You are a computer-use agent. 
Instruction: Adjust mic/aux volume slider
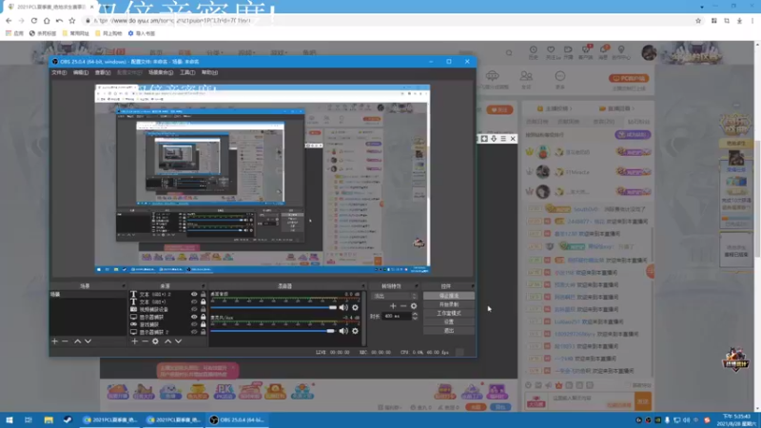coord(274,331)
